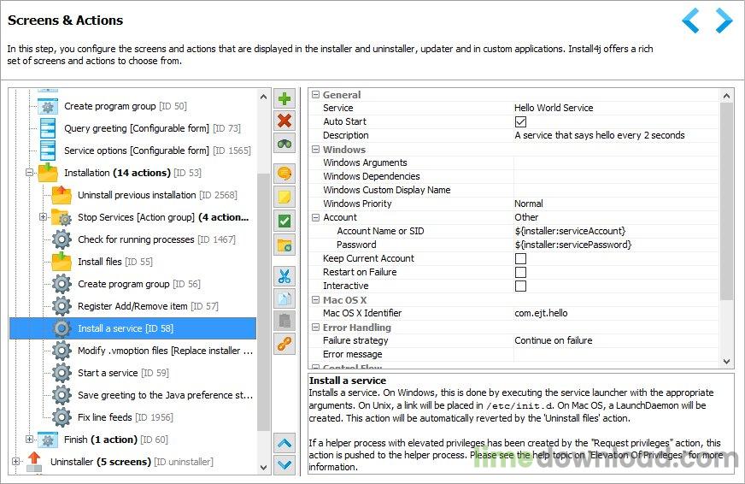Check the Interactive checkbox
Screen dimensions: 745x484
(x=521, y=286)
